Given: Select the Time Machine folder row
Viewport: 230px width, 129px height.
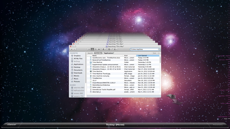Looking at the screenshot, I should [x=123, y=62].
